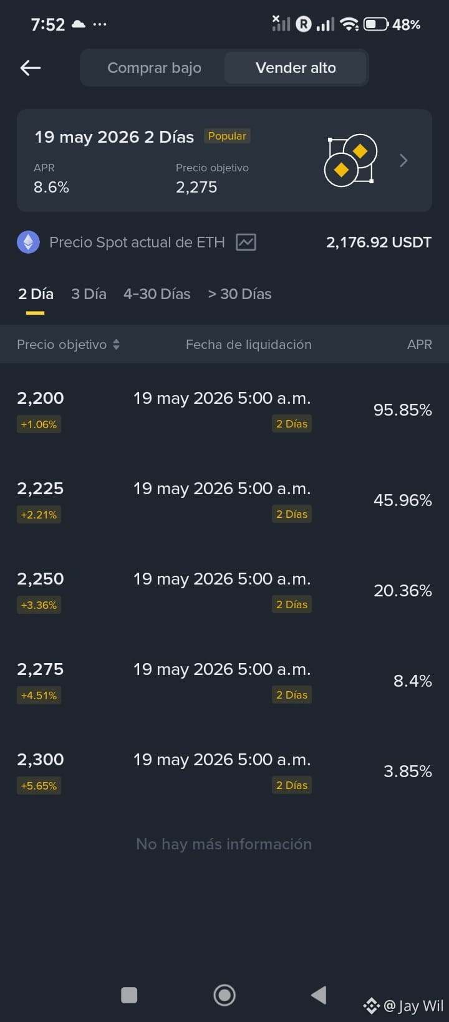Tap the Android home circle button
This screenshot has width=449, height=1022.
tap(224, 995)
